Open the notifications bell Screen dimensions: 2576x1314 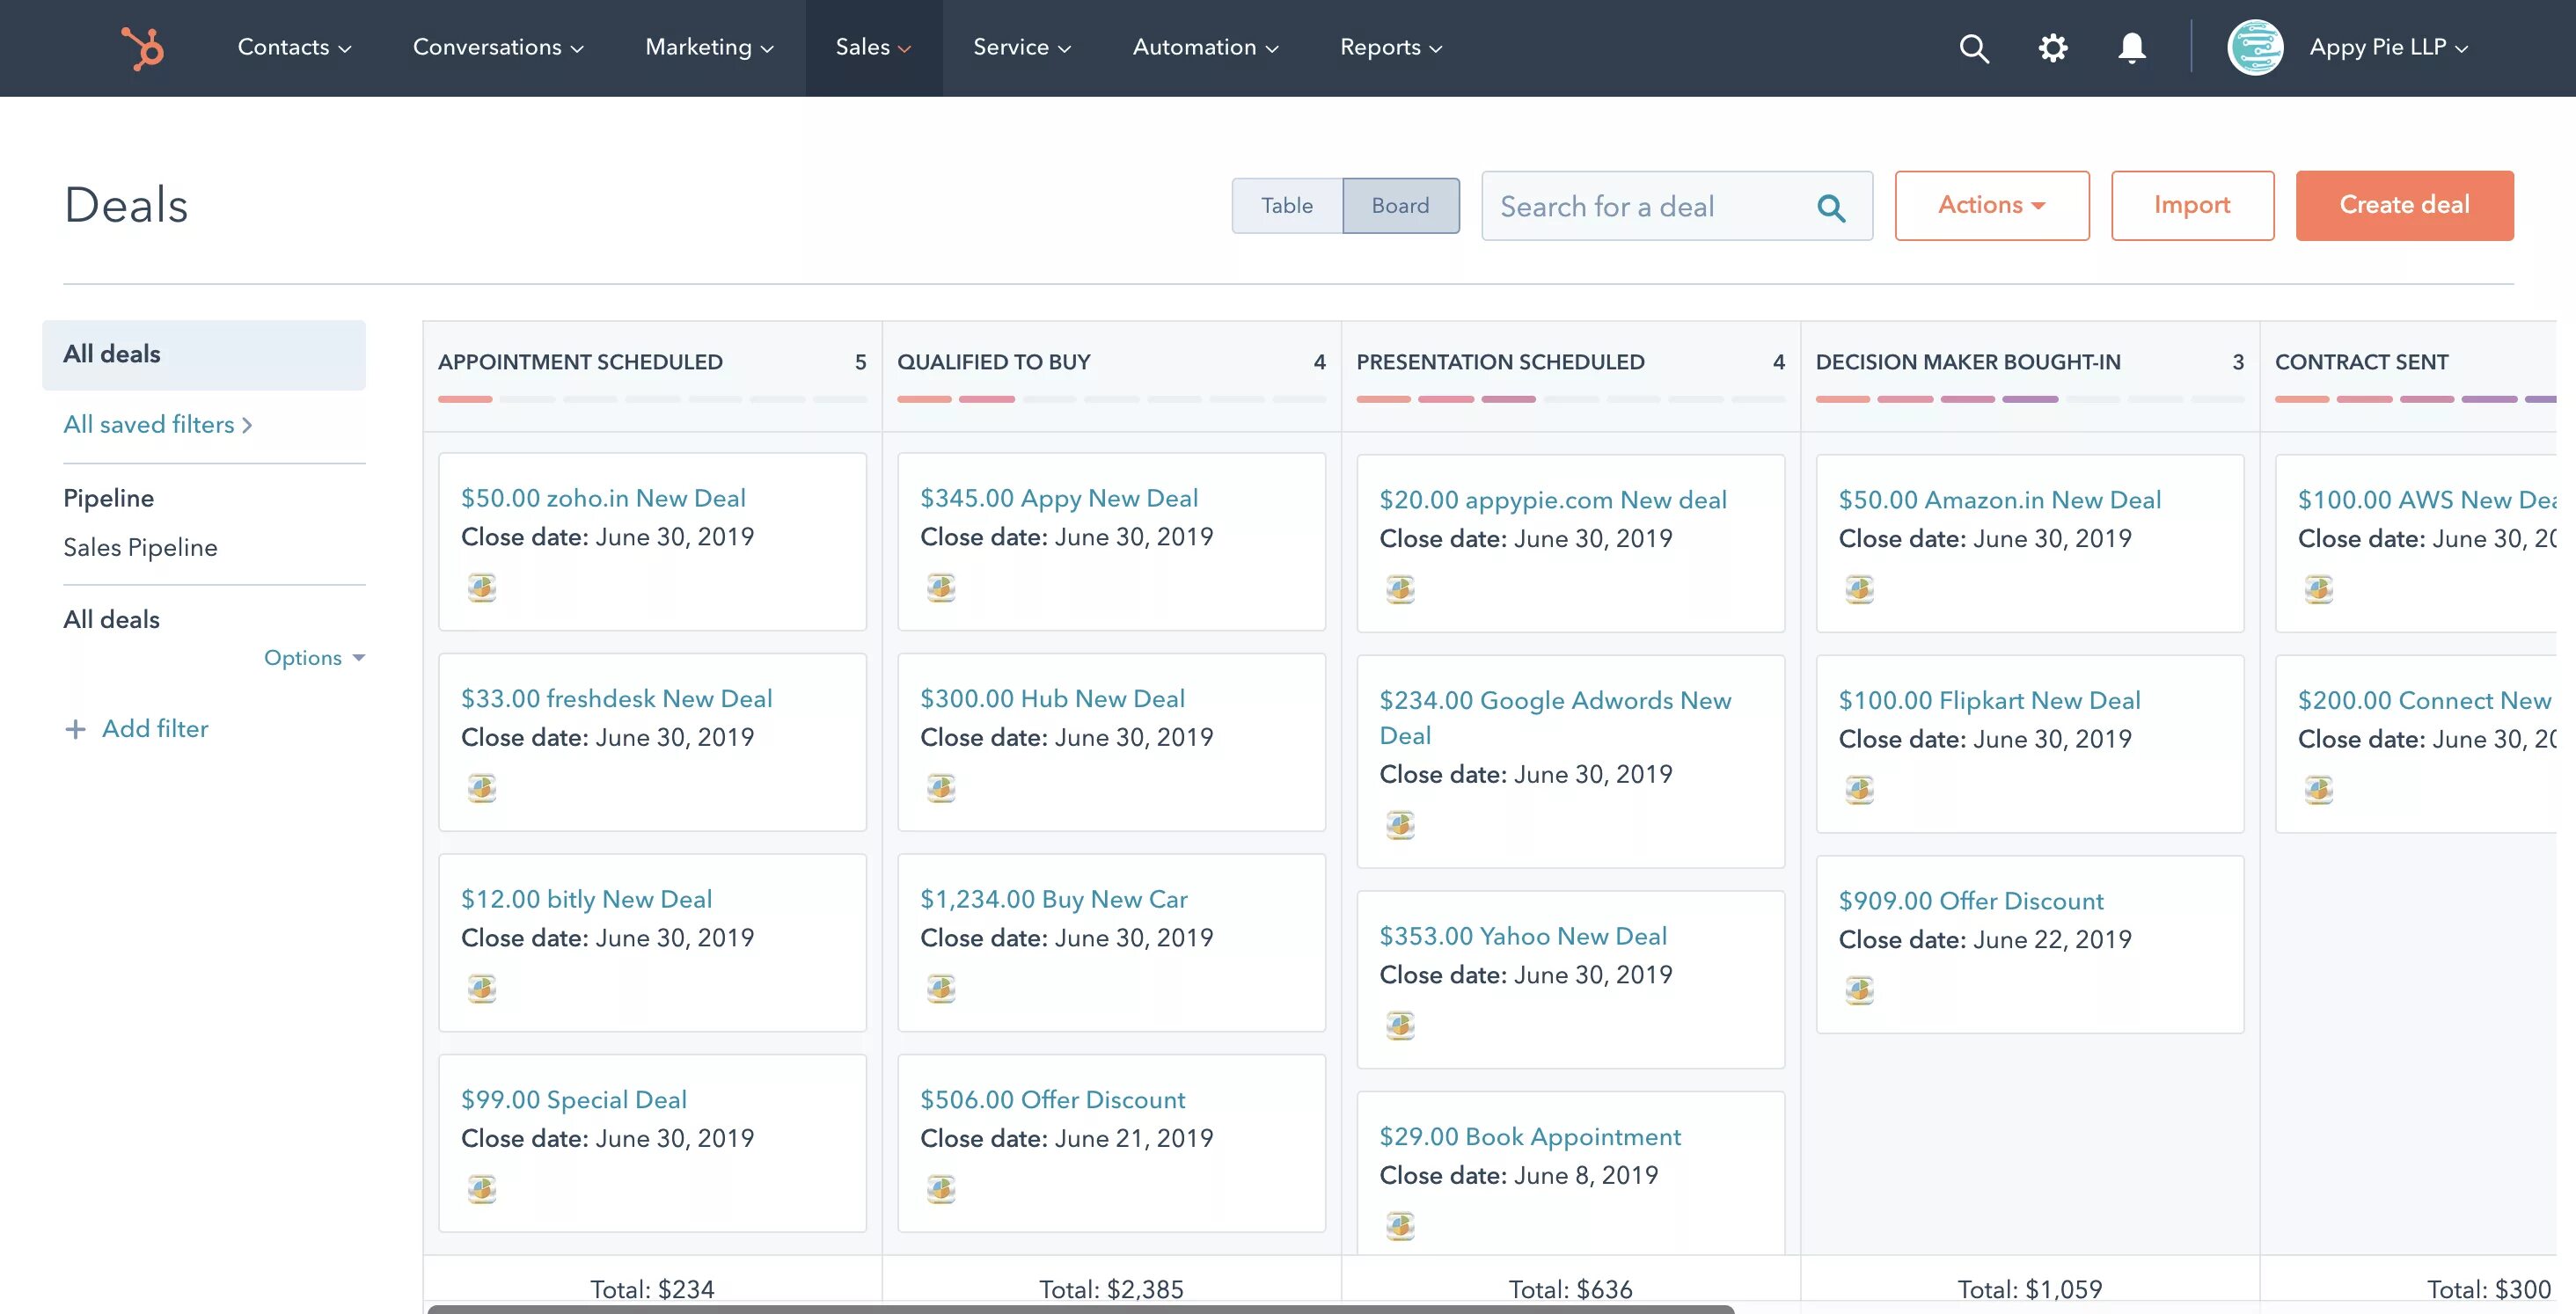tap(2130, 47)
